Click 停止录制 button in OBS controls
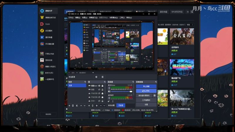Screen dimensions: 235x132 pyautogui.click(x=146, y=91)
